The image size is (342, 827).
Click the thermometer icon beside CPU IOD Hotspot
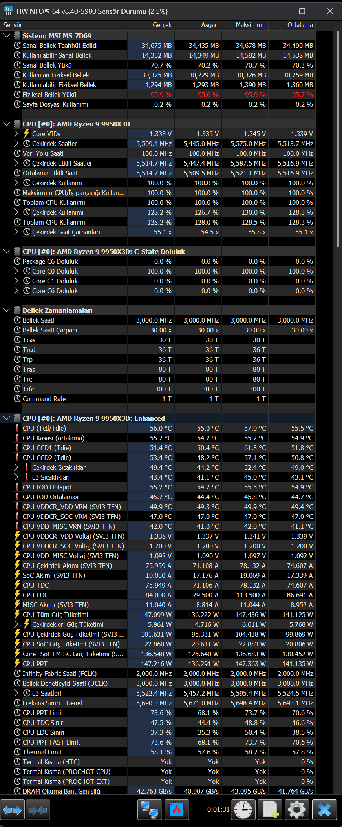pos(17,487)
